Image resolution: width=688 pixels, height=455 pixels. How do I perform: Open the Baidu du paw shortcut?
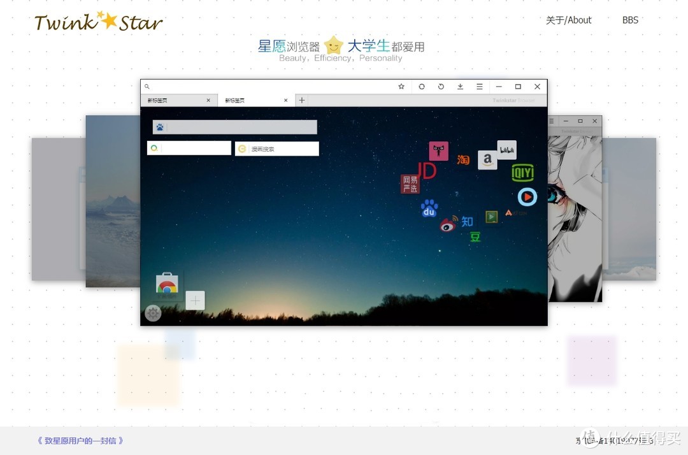coord(429,209)
